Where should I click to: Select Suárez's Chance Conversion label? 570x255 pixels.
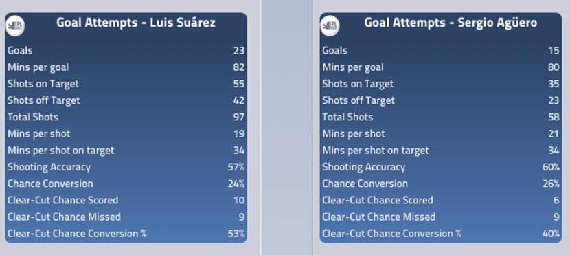coord(50,184)
